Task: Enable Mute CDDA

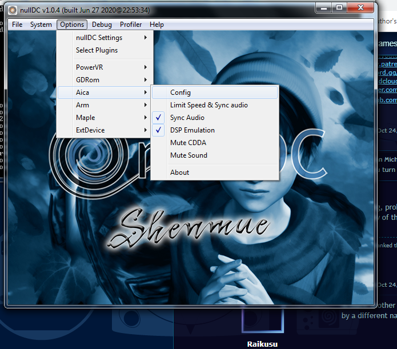Action: click(x=215, y=143)
